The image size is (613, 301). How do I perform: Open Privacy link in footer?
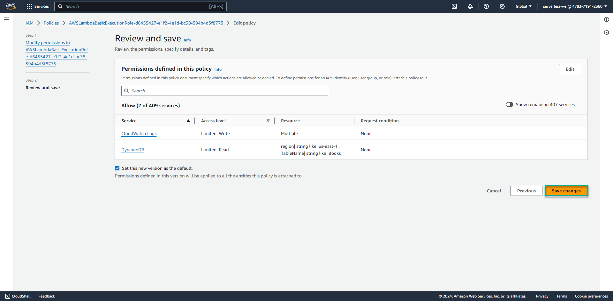542,296
